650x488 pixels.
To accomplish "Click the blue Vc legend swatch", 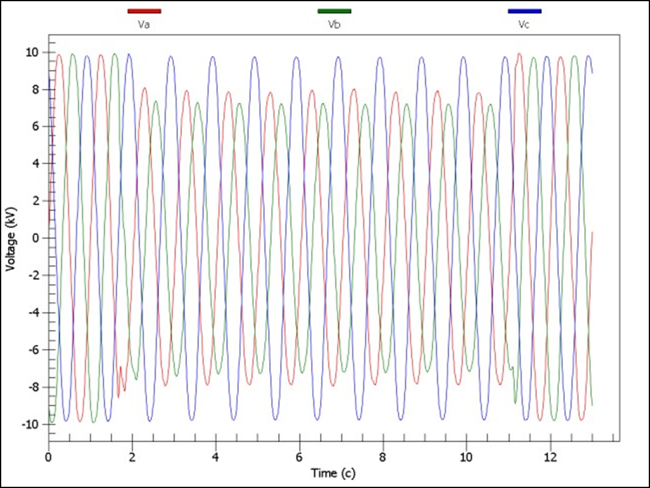I will [524, 10].
